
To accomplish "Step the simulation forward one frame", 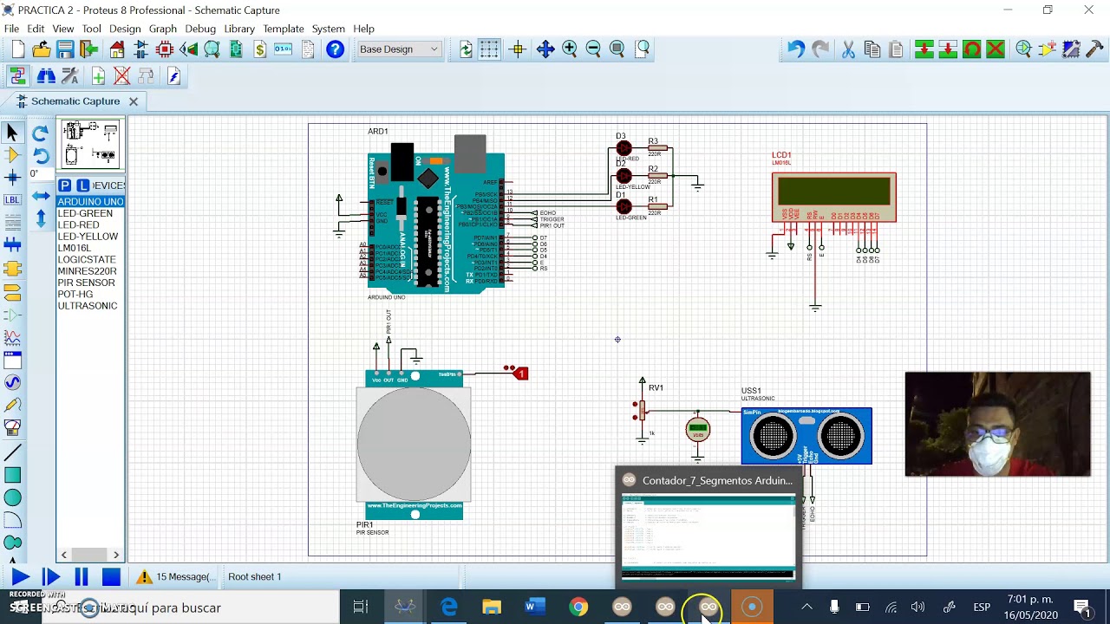I will pos(50,577).
